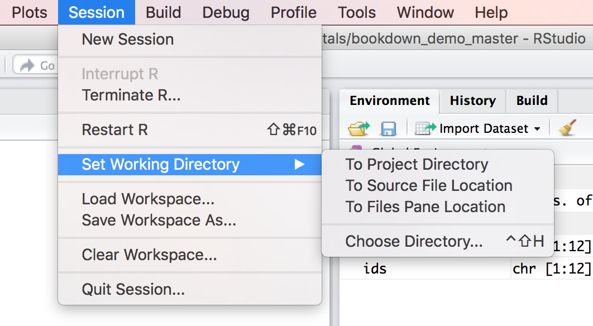
Task: Open the Debug menu
Action: coord(226,12)
